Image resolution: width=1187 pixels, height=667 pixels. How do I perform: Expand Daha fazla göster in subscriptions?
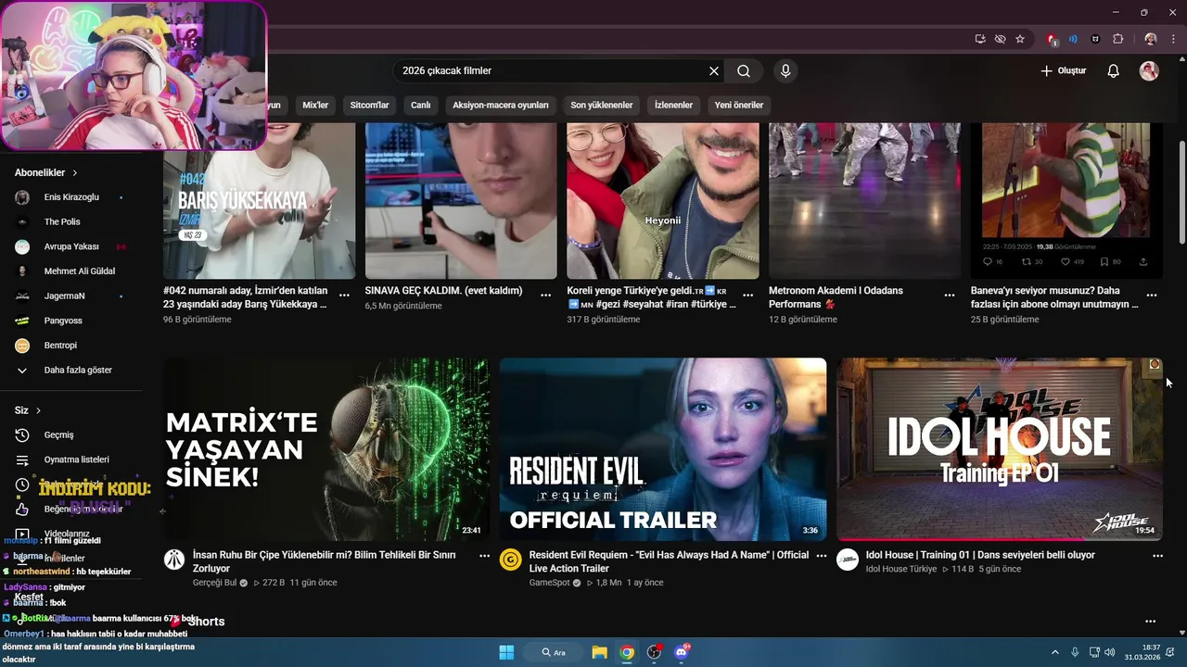point(78,370)
